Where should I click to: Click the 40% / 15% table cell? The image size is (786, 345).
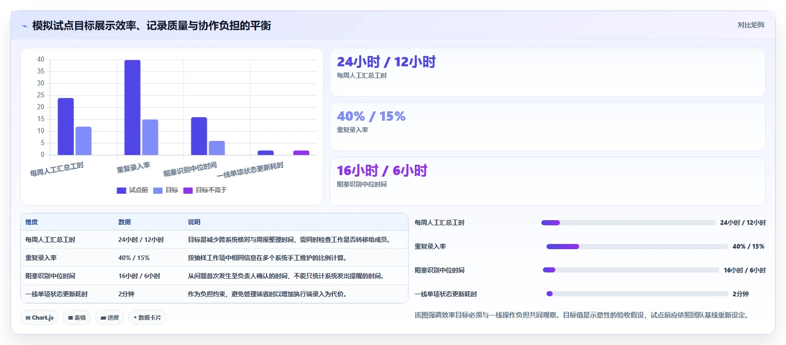tap(134, 258)
